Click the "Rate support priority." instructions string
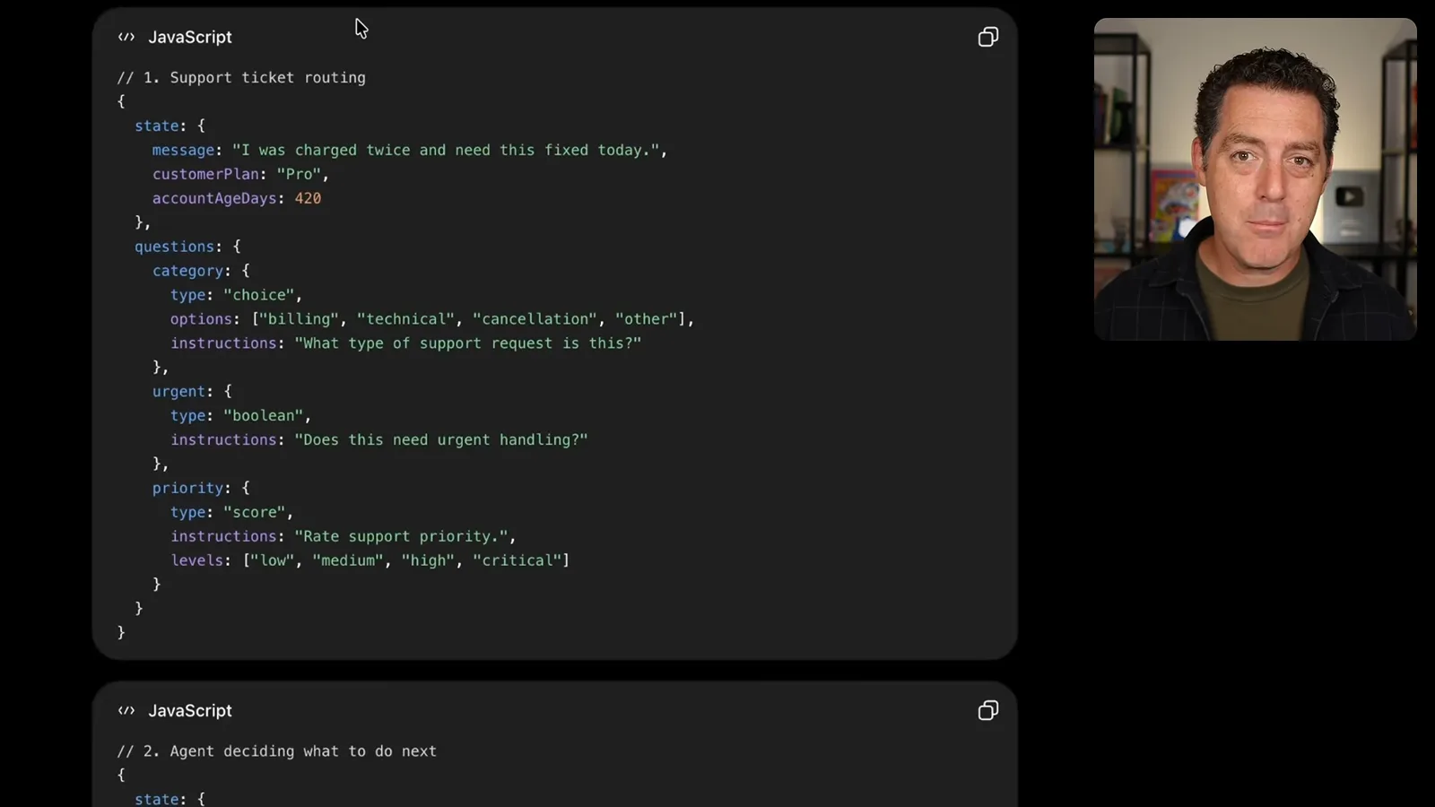 (x=401, y=536)
